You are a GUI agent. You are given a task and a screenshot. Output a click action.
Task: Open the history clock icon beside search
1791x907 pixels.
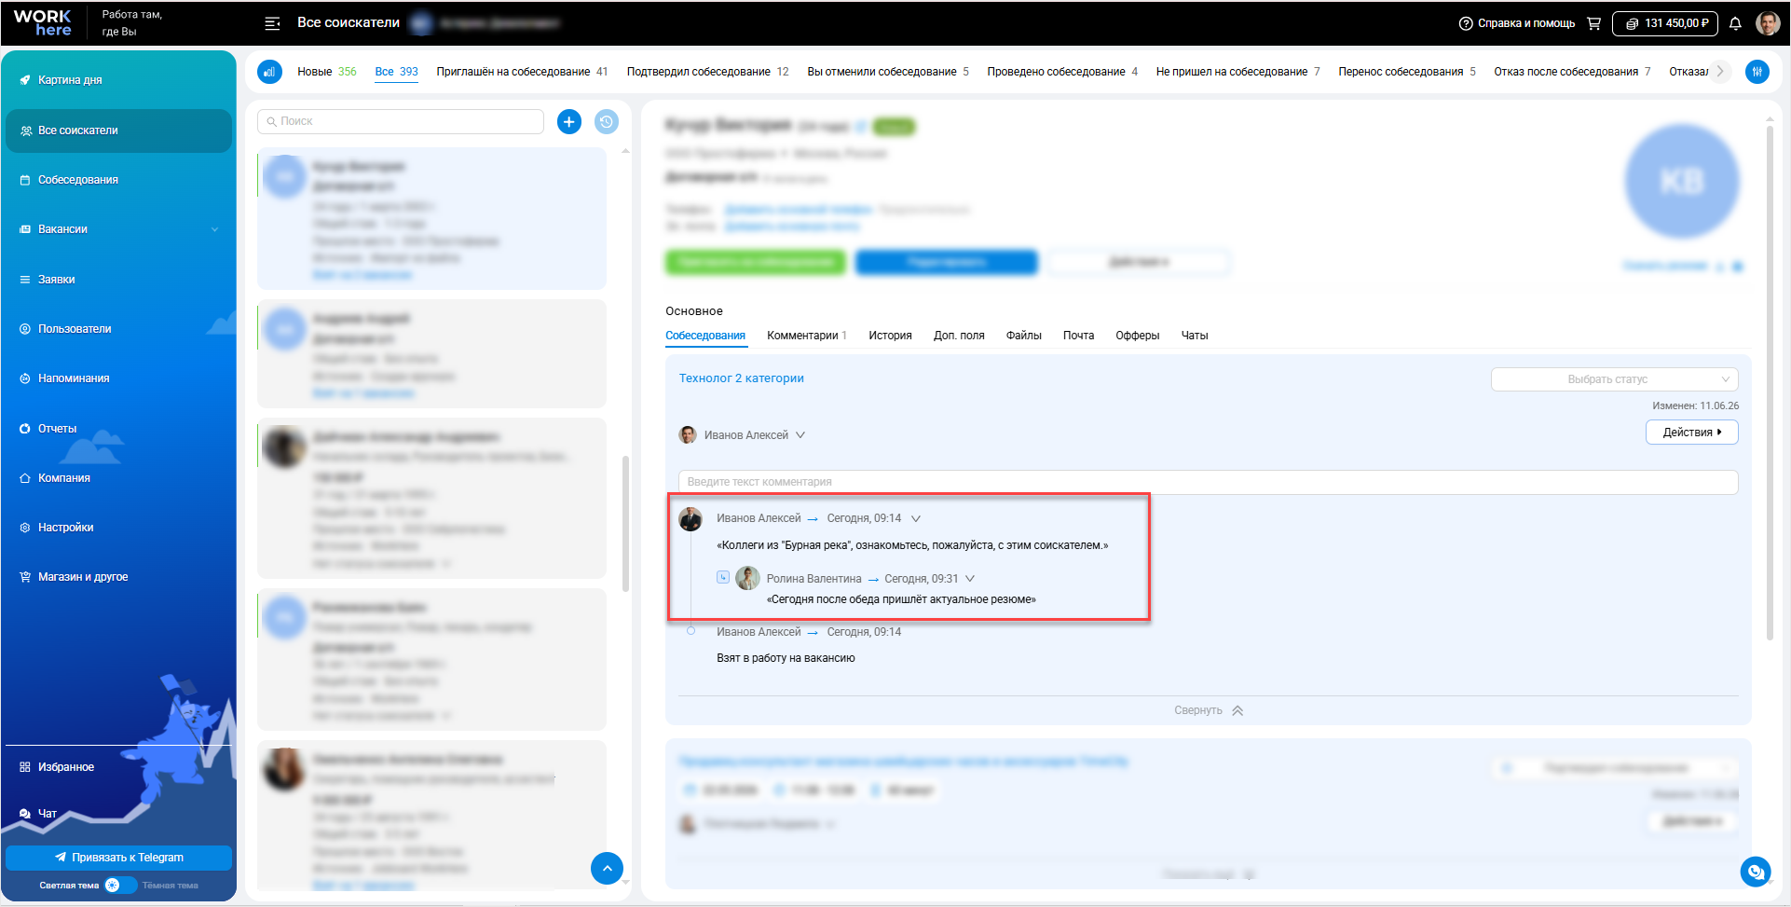click(607, 121)
